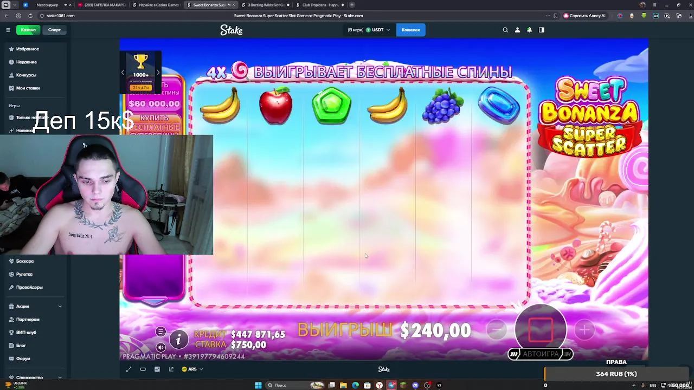
Task: Decrease the bet with minus button
Action: (x=496, y=329)
